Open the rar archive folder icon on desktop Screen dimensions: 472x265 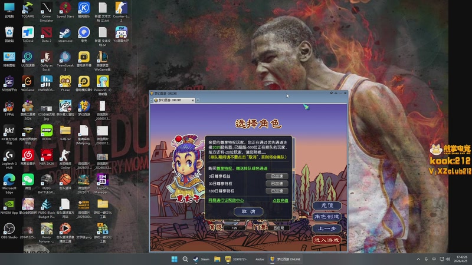click(x=65, y=132)
